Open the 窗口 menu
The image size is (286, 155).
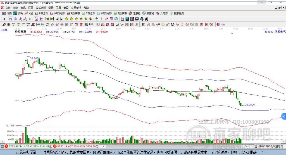pos(66,8)
